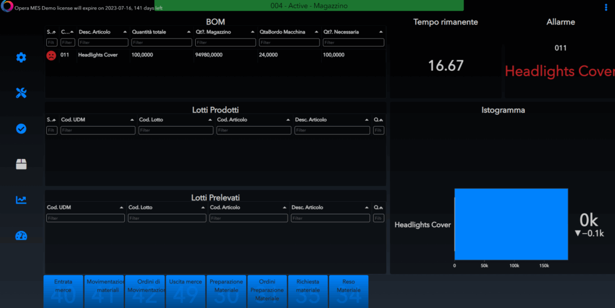Open the settings gear in the sidebar
The height and width of the screenshot is (308, 615).
21,58
